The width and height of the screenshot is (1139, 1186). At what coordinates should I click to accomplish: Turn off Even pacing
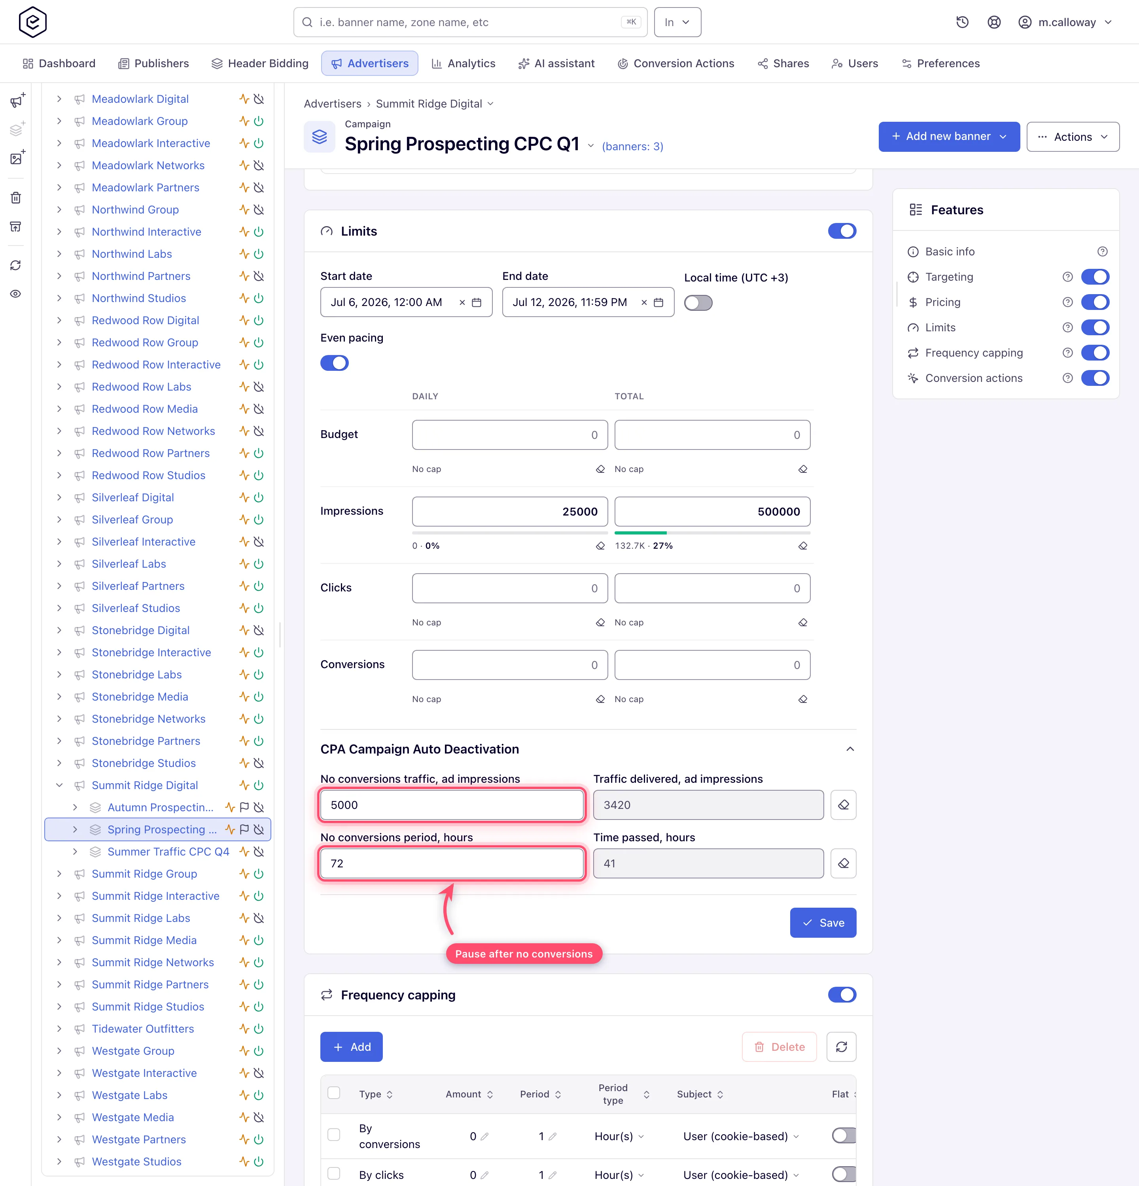point(334,363)
